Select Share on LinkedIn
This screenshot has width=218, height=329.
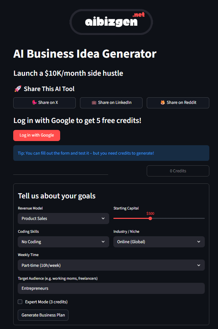(x=111, y=102)
